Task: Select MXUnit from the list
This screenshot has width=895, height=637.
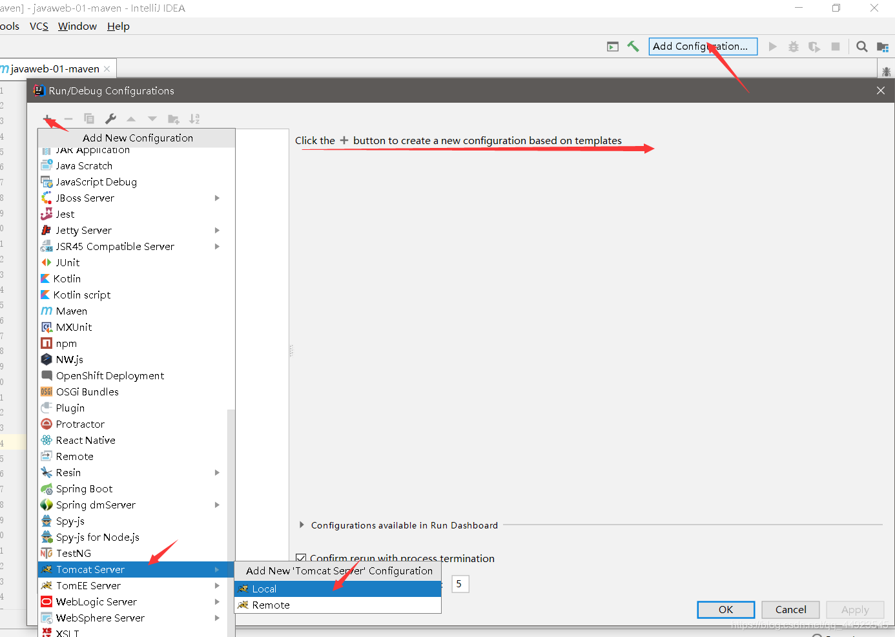Action: [136, 327]
